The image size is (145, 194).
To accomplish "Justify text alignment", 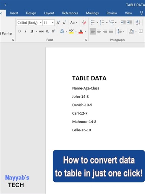I will [x=111, y=31].
